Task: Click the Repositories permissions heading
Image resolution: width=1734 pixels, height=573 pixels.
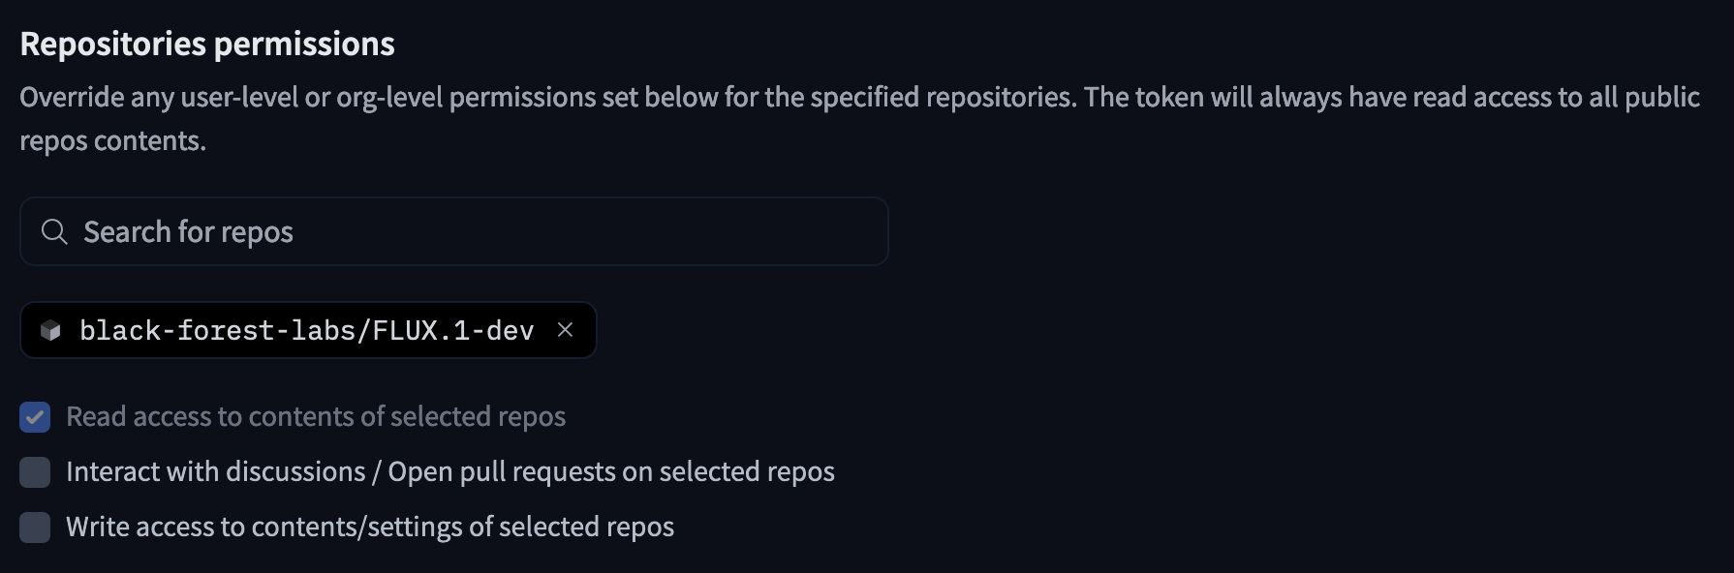Action: (x=207, y=45)
